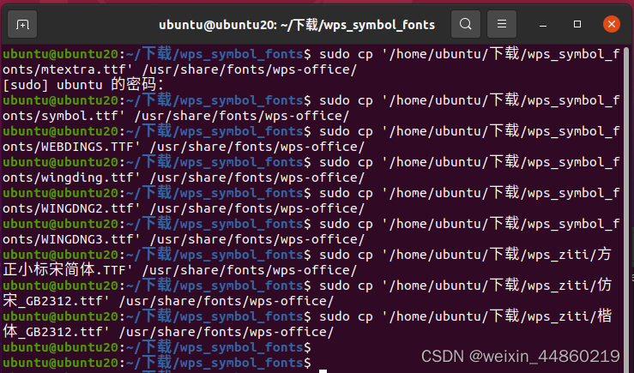Click the second-to-last empty shell prompt
The width and height of the screenshot is (634, 373).
(157, 347)
